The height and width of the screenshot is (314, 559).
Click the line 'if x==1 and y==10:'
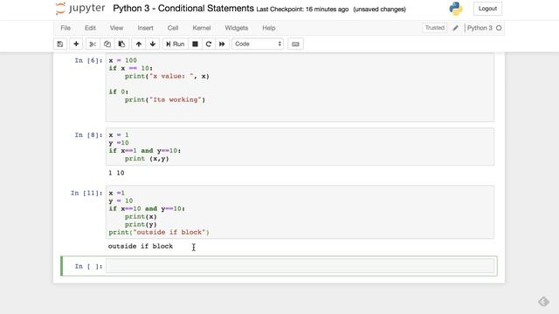[x=145, y=151]
